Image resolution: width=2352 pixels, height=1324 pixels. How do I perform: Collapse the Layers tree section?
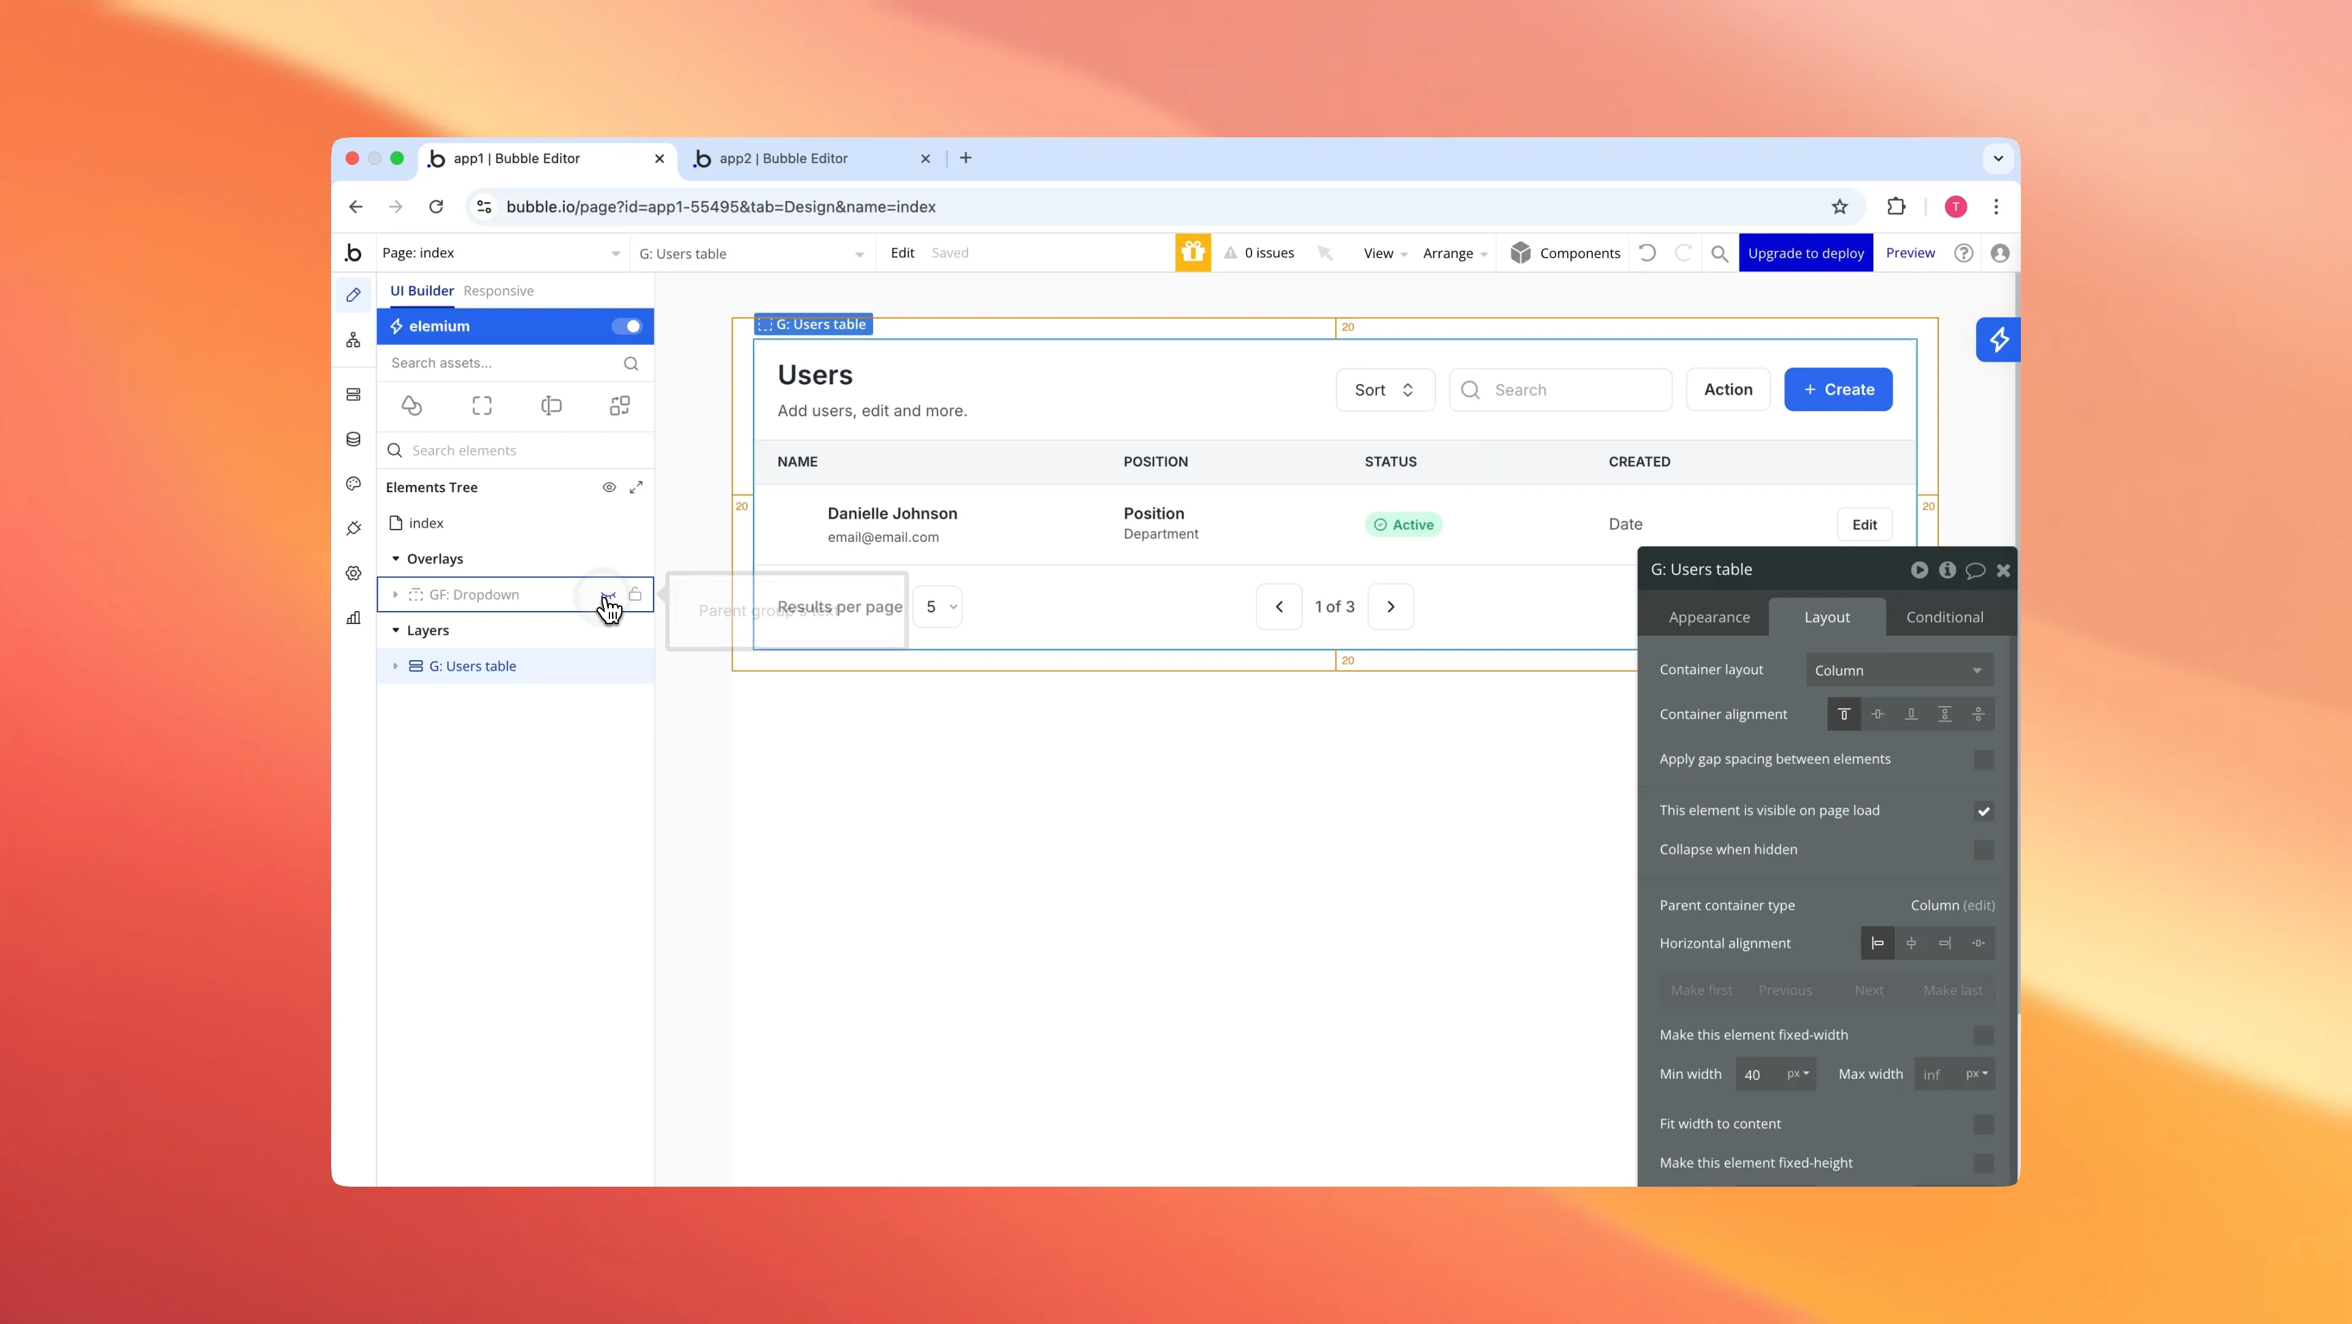tap(395, 631)
